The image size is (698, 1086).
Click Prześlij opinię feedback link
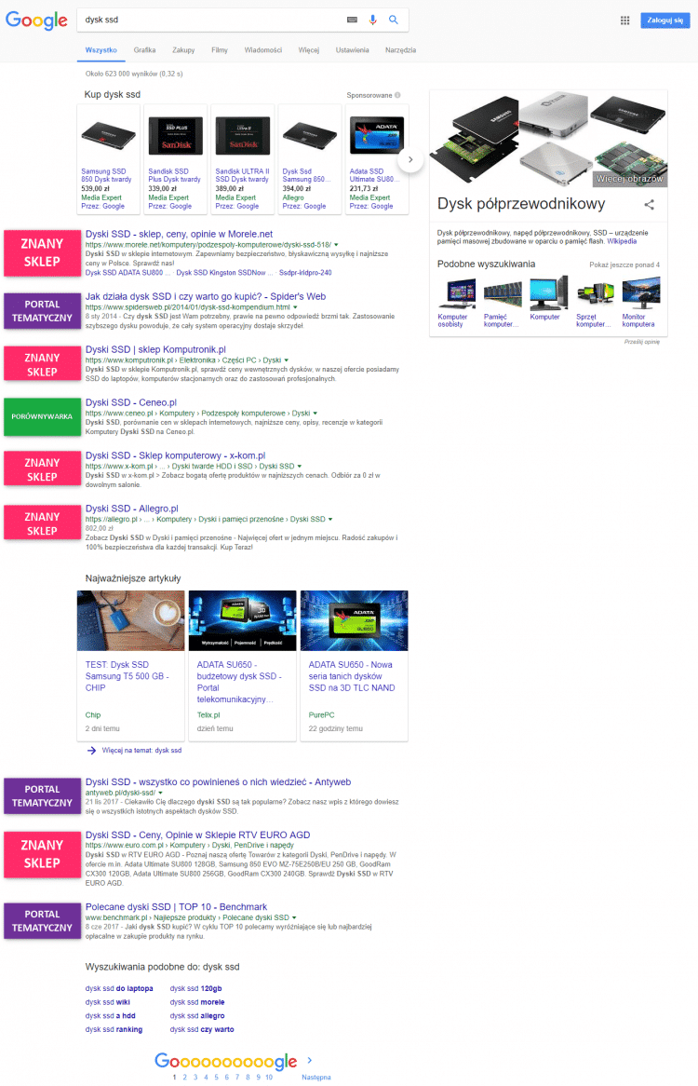(641, 342)
